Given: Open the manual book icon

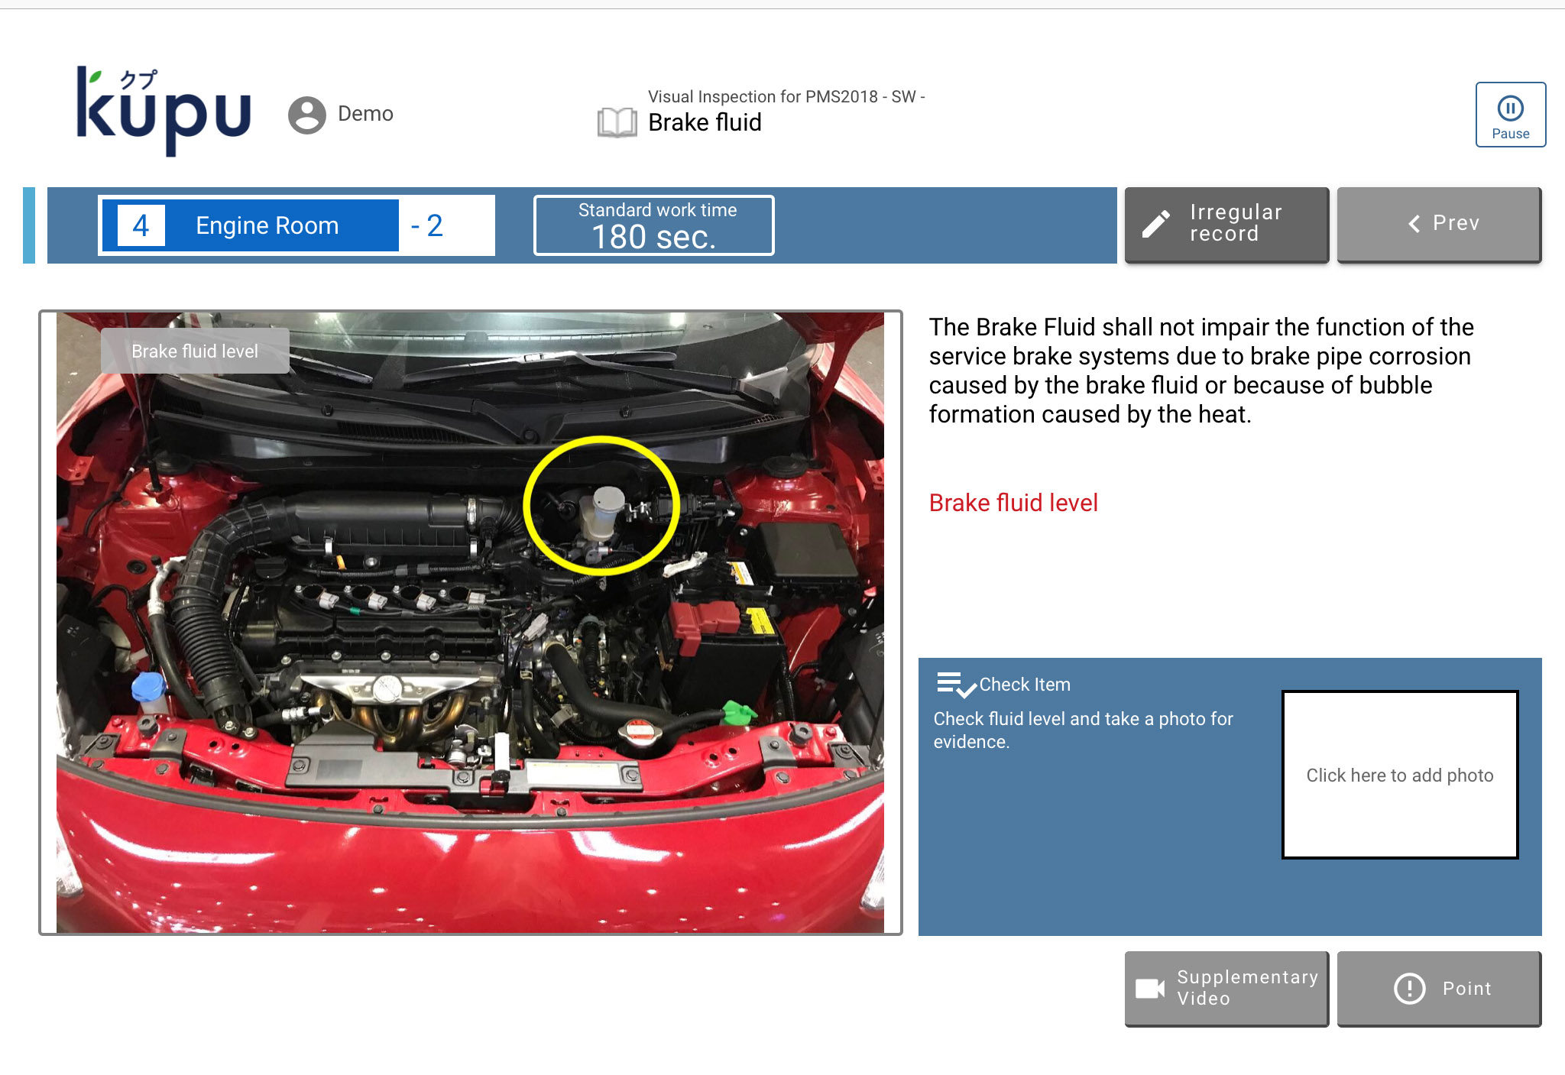Looking at the screenshot, I should (617, 121).
